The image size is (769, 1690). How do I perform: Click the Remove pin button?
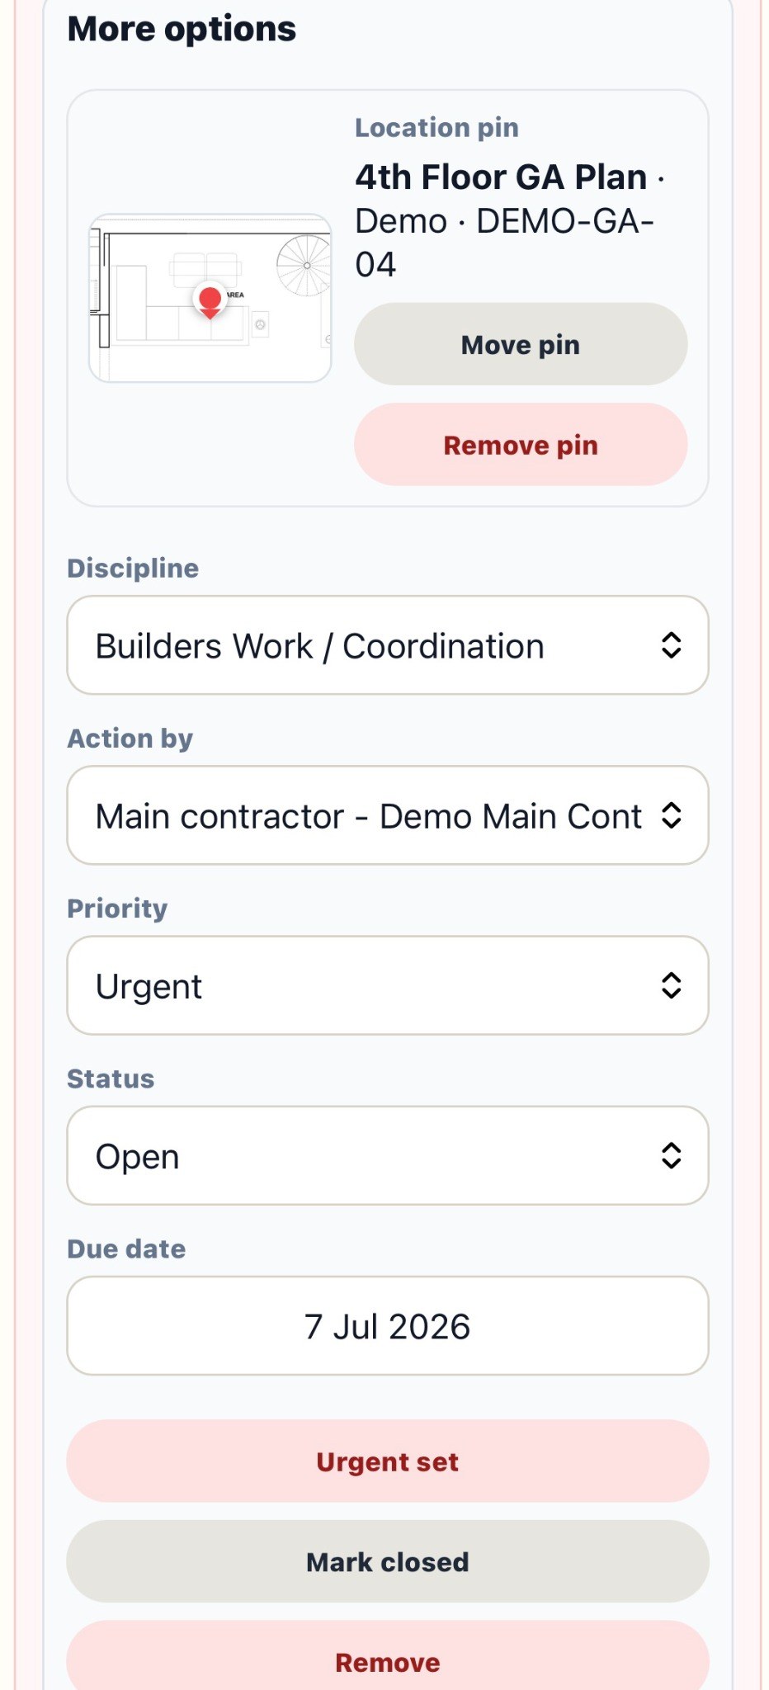[521, 445]
